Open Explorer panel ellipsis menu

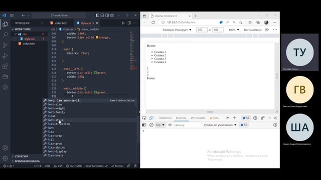click(43, 23)
